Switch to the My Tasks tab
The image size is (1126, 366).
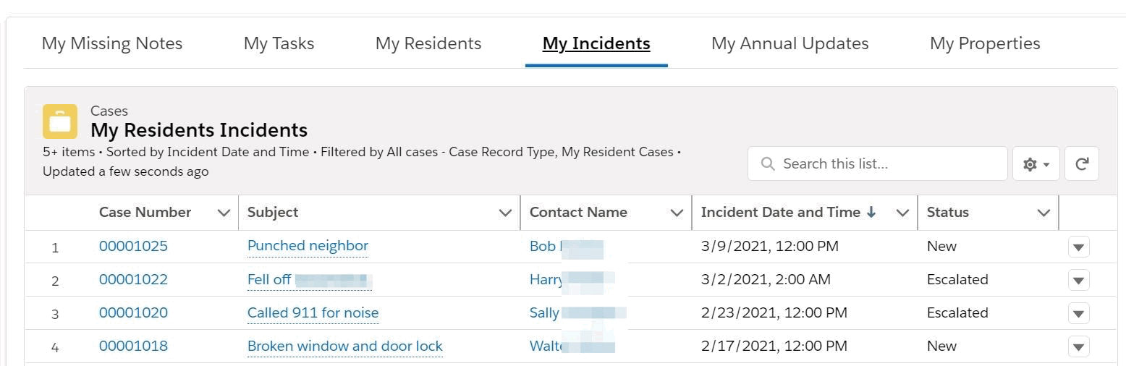[279, 43]
